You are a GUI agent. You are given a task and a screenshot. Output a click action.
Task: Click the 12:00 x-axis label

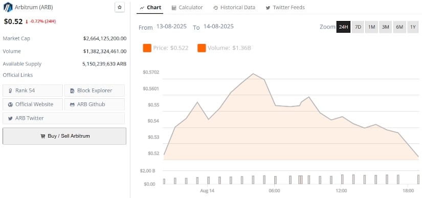point(341,191)
